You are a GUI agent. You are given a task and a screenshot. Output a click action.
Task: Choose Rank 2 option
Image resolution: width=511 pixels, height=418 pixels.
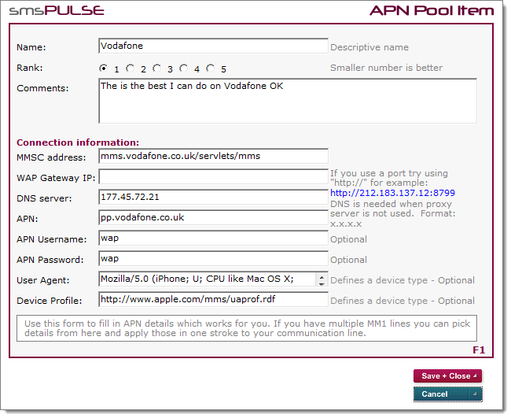(131, 68)
